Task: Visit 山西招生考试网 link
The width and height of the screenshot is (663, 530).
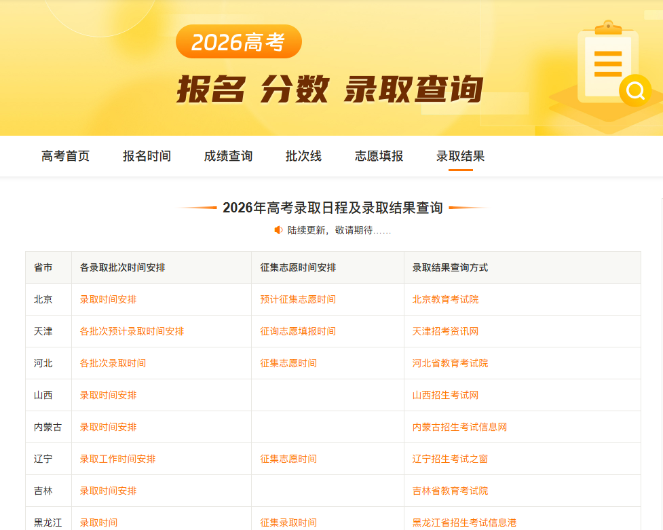Action: (x=446, y=395)
